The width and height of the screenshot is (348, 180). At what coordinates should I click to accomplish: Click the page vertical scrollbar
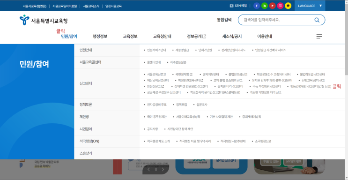(347, 90)
